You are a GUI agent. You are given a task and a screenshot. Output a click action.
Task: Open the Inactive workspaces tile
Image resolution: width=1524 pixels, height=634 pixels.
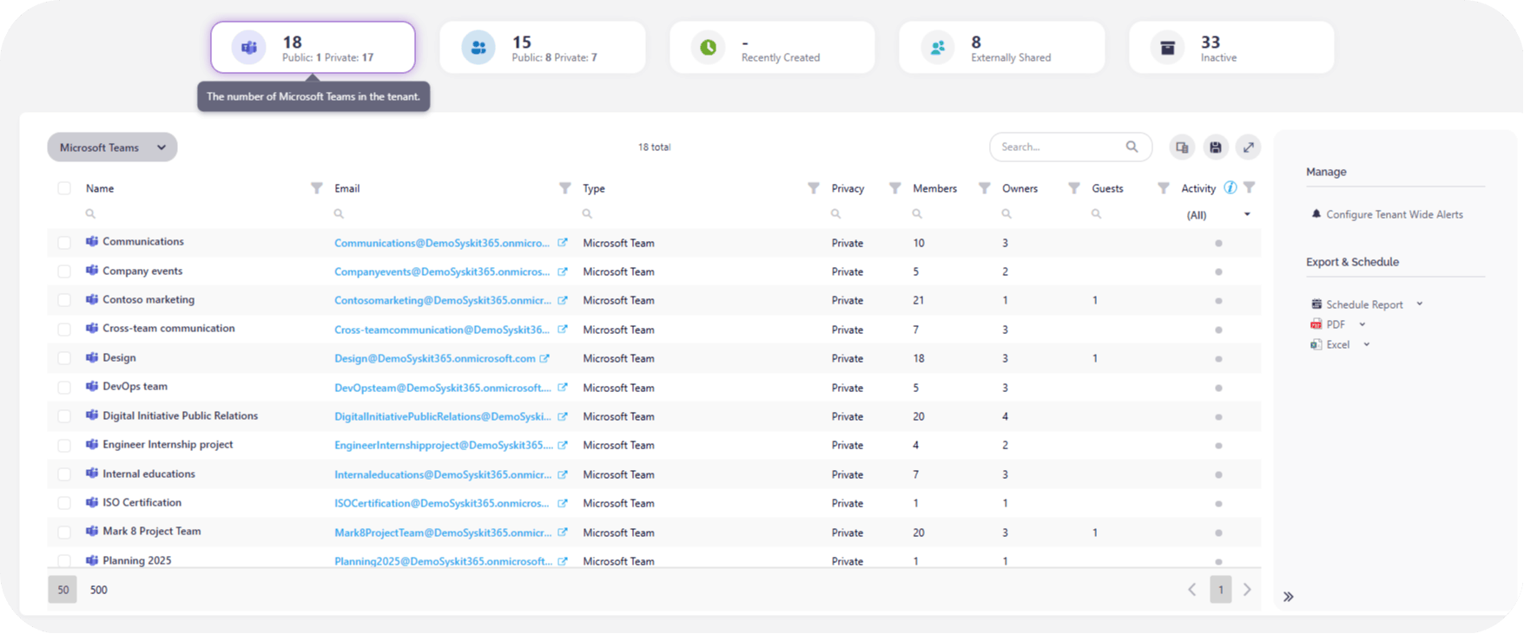(1230, 48)
